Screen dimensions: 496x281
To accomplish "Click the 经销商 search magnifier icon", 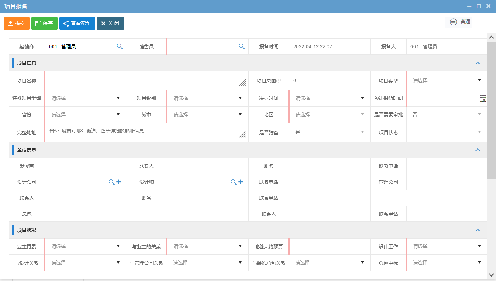I will (x=119, y=46).
